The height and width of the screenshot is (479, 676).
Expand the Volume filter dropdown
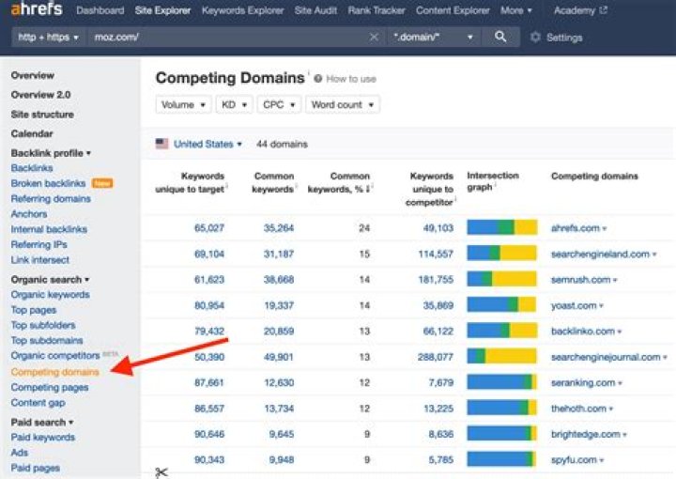[183, 104]
